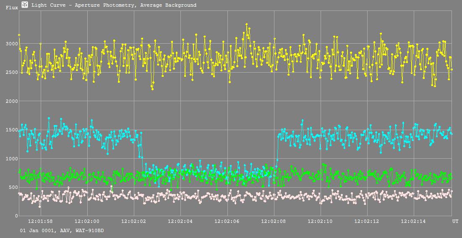462x238 pixels.
Task: Click the Flux axis label
Action: click(x=12, y=8)
